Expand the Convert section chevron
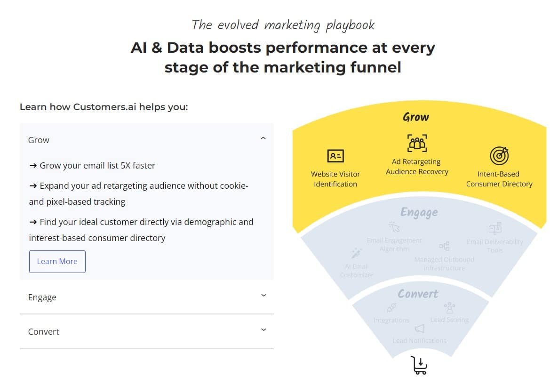Image resolution: width=558 pixels, height=386 pixels. [x=263, y=330]
